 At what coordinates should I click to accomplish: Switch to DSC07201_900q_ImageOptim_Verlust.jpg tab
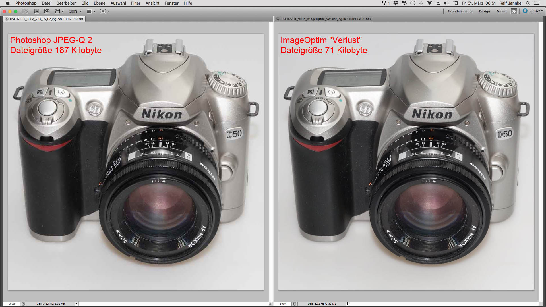(x=326, y=19)
